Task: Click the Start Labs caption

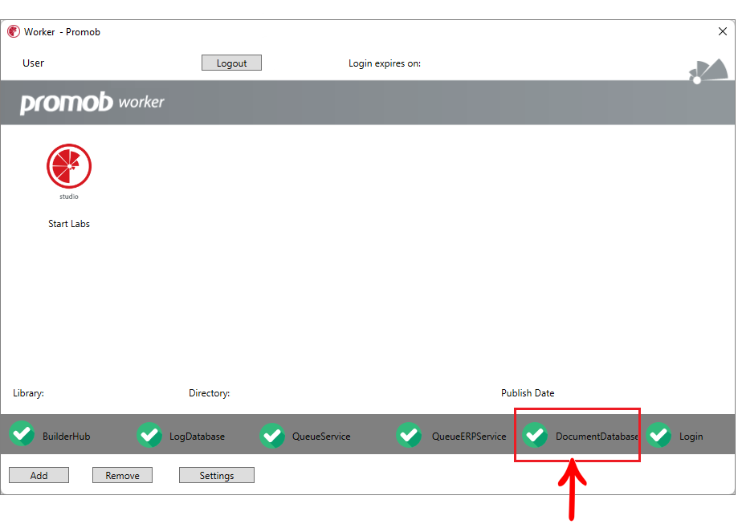Action: pyautogui.click(x=69, y=224)
